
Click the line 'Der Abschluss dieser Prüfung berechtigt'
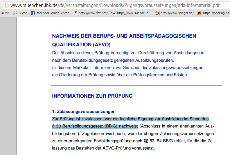click(x=128, y=53)
